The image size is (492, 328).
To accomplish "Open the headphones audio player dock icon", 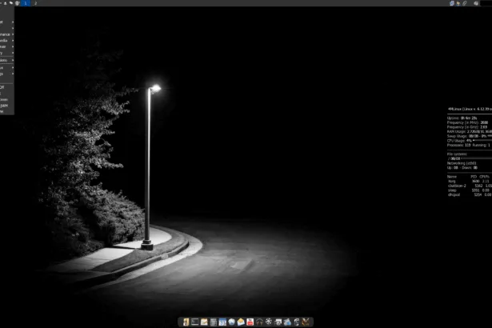I will [x=259, y=322].
